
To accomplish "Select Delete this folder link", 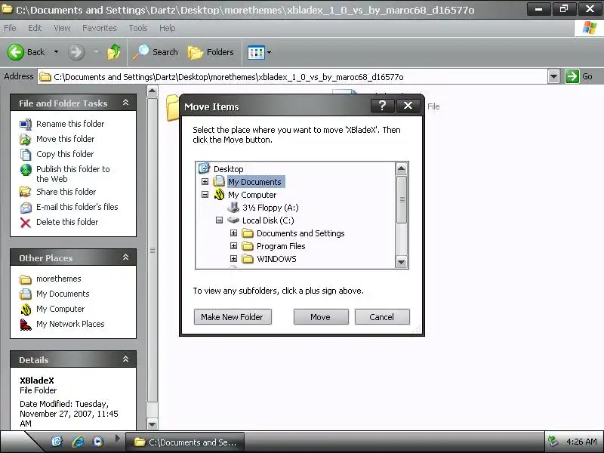I will click(67, 222).
